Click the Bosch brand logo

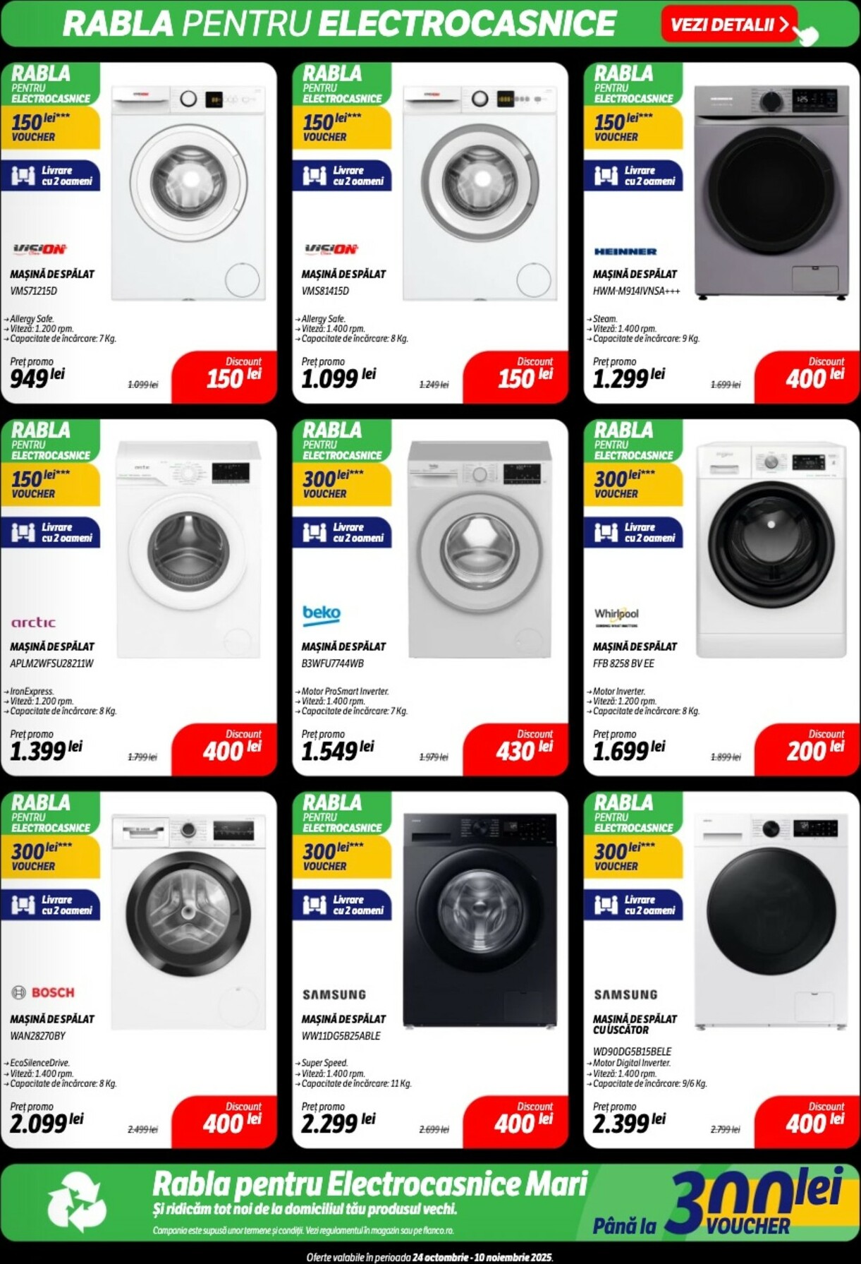43,992
